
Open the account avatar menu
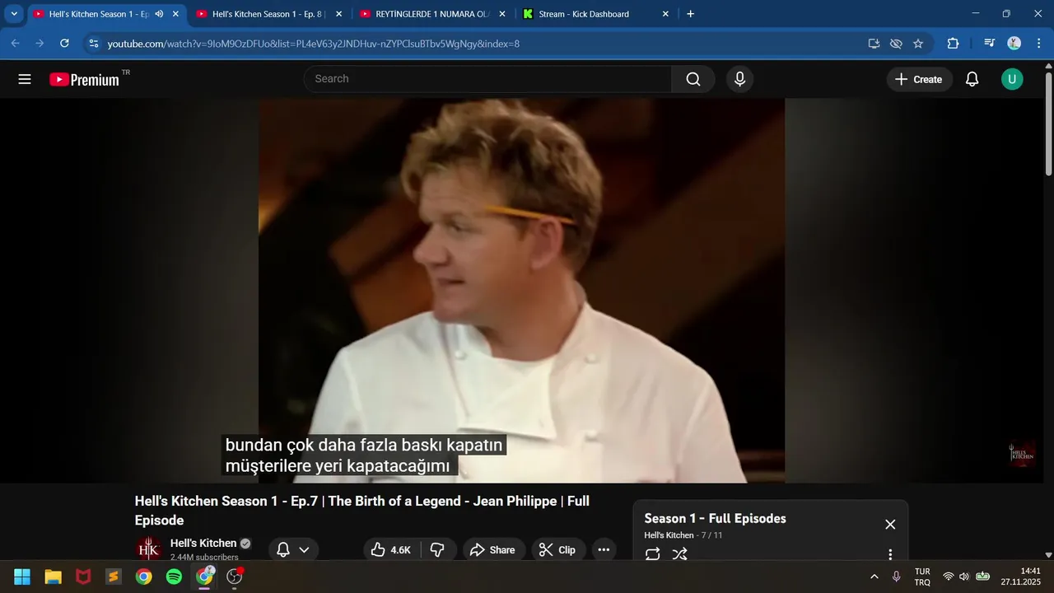coord(1012,79)
